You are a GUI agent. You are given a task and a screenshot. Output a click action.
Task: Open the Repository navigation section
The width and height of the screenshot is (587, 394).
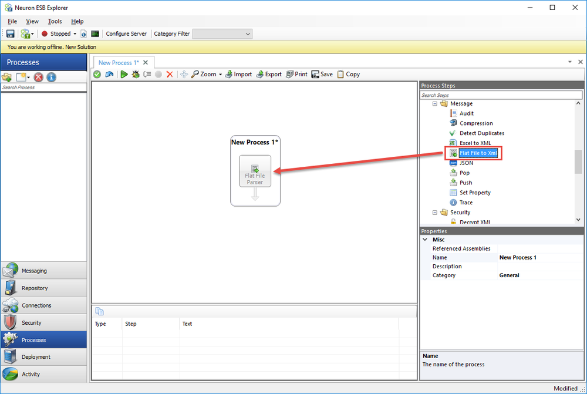point(44,288)
